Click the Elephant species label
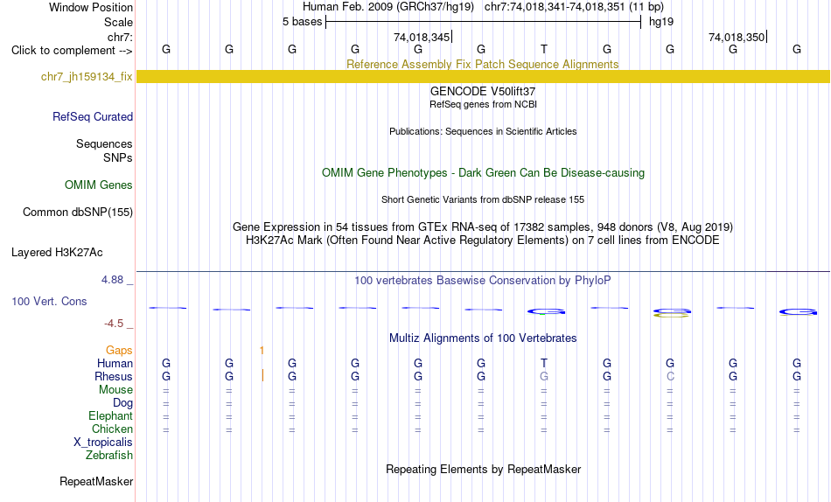 [x=111, y=416]
